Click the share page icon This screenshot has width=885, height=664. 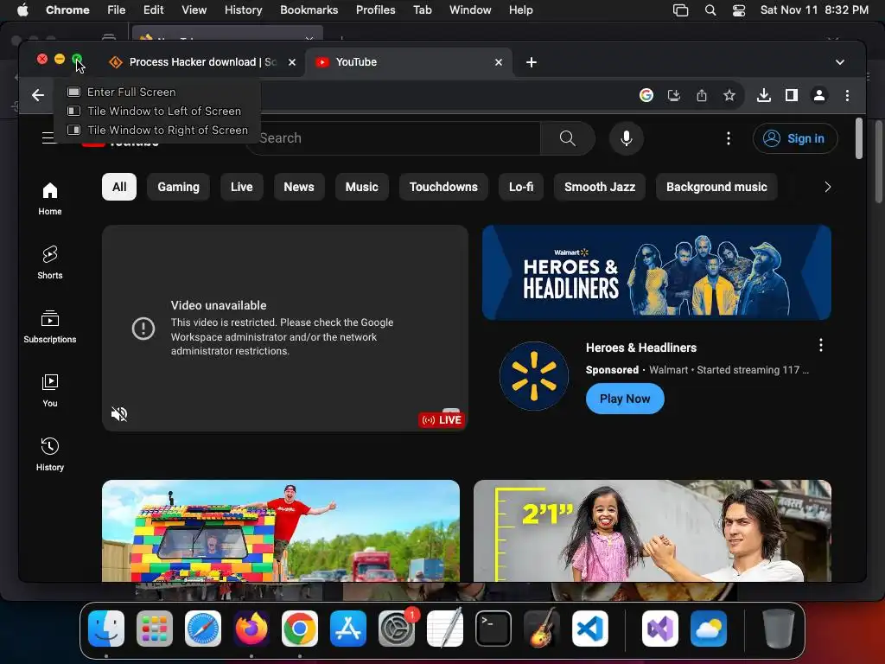click(x=702, y=95)
